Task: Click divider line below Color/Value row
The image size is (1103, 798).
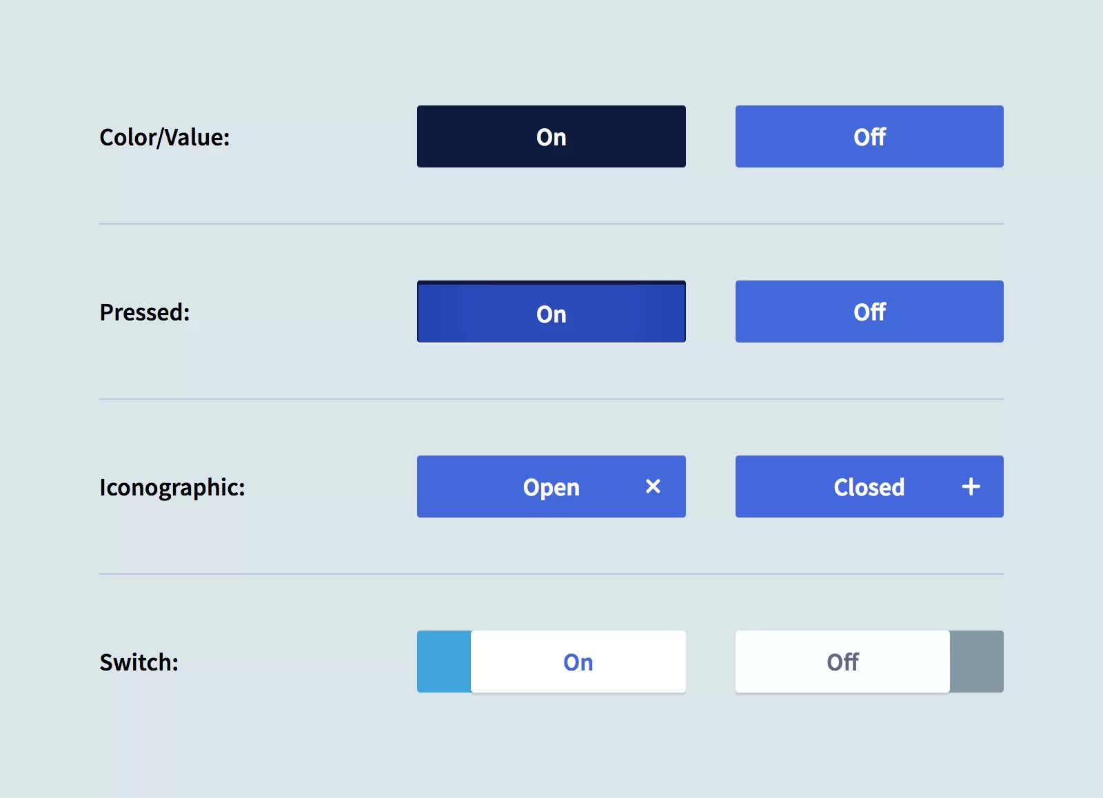Action: point(551,224)
